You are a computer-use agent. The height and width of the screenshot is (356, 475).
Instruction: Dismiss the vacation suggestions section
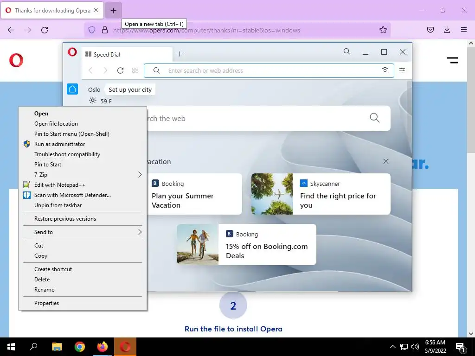(385, 161)
